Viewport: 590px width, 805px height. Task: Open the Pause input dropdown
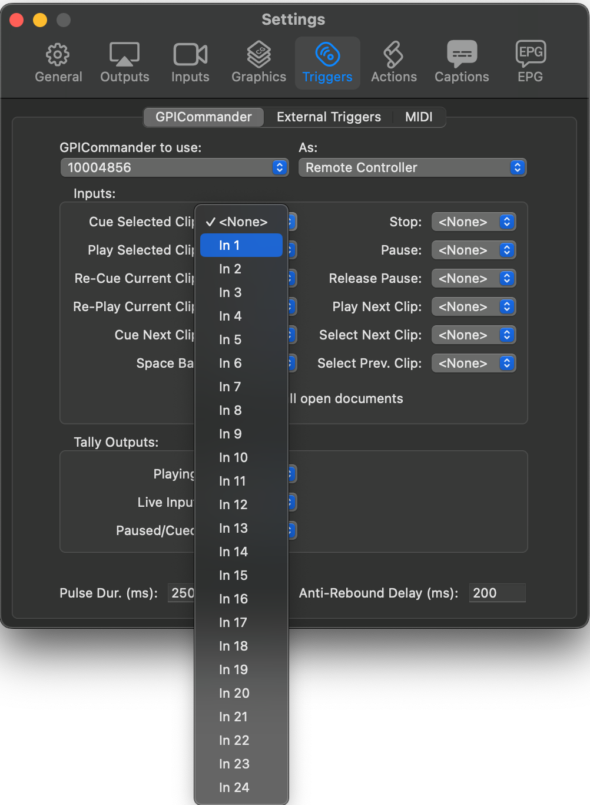coord(474,250)
